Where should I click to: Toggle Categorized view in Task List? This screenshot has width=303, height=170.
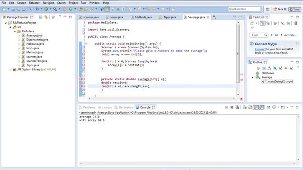pos(262,23)
